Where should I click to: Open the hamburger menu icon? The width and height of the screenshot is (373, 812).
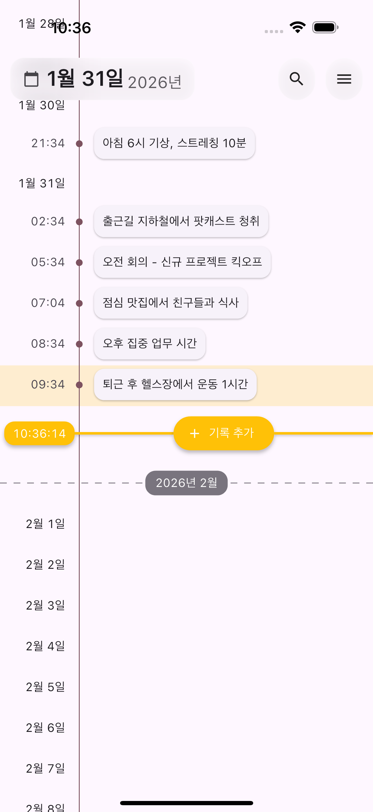coord(344,79)
